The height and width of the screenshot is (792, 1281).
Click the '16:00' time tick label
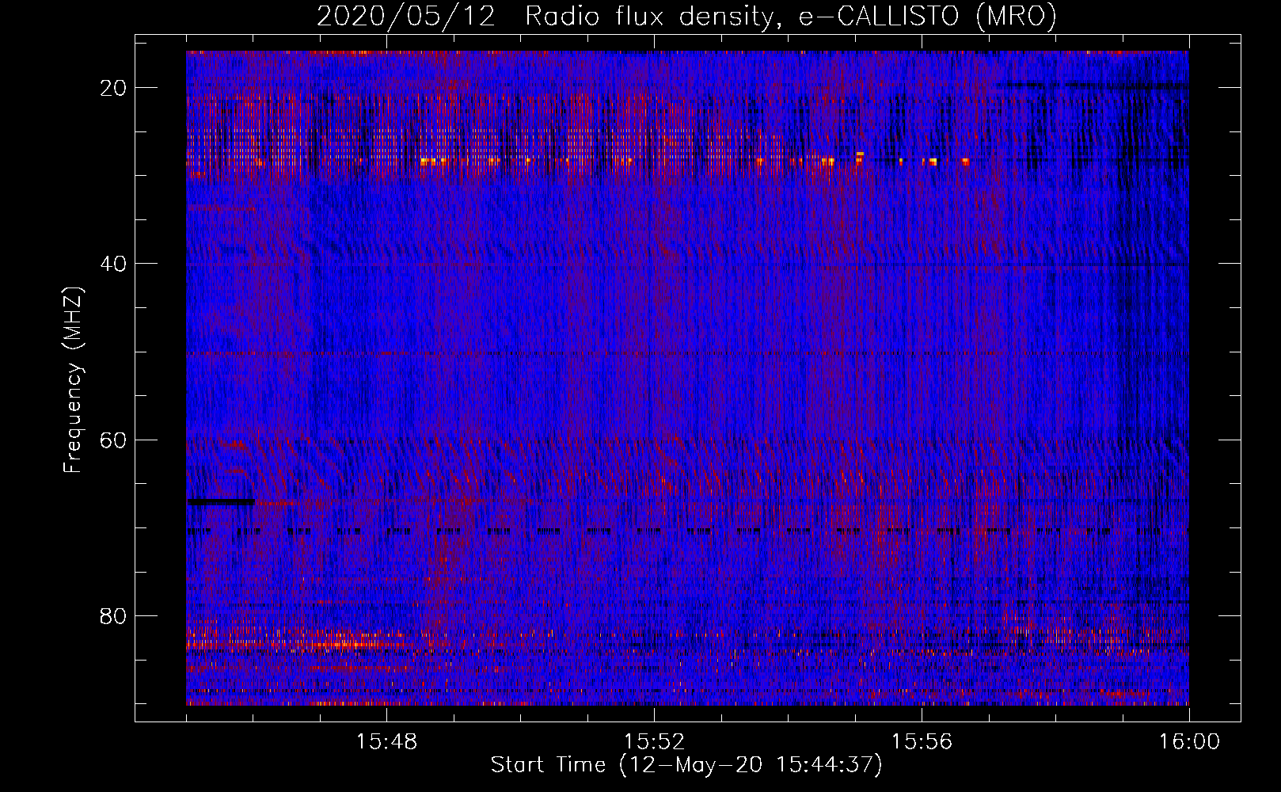(x=1189, y=742)
